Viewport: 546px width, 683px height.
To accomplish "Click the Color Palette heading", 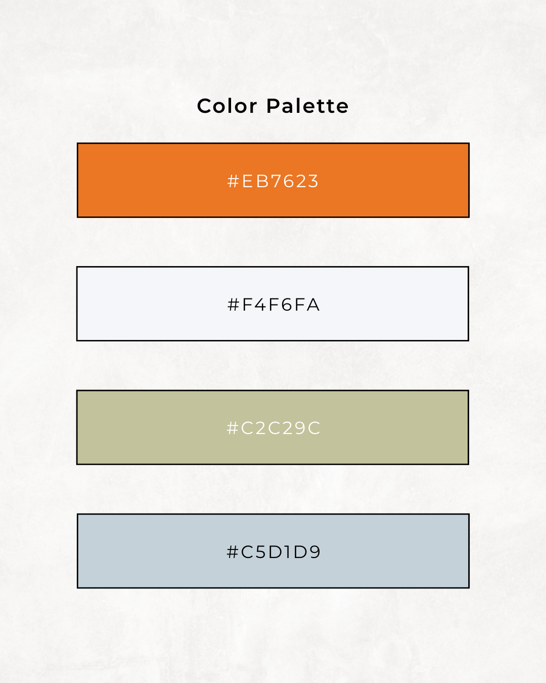I will click(273, 106).
